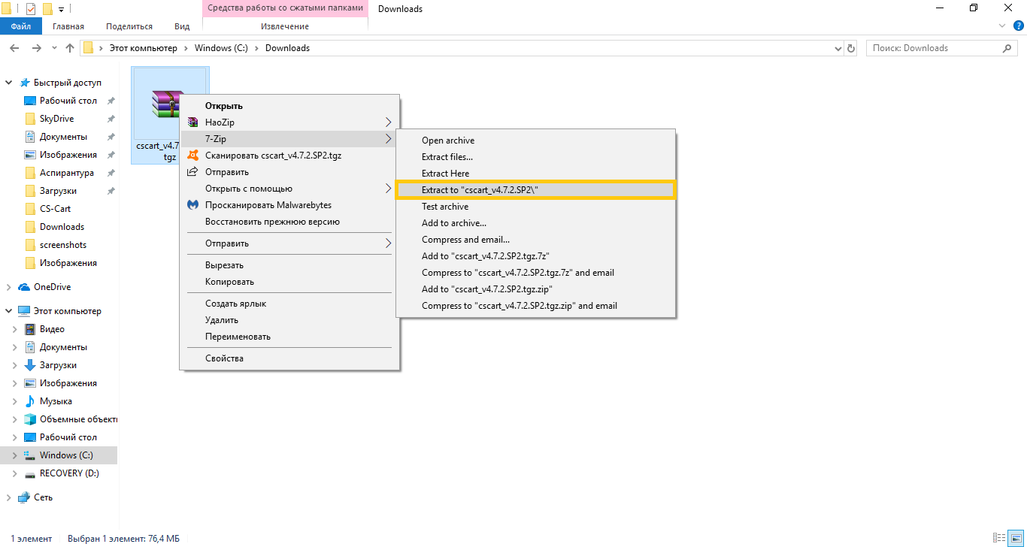Open the Вид ribbon tab

point(182,26)
